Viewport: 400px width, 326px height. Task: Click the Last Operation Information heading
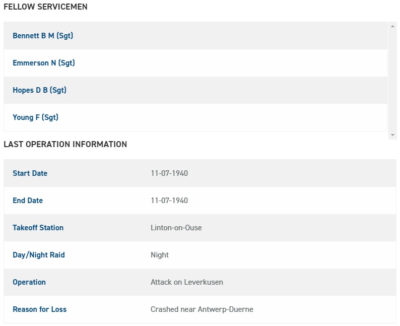(x=65, y=144)
